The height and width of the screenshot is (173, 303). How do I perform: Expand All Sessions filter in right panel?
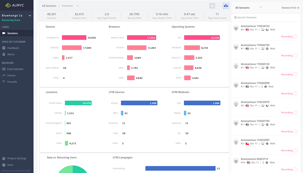(249, 8)
